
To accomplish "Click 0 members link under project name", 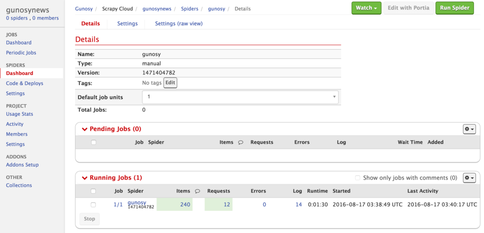I will coord(45,18).
